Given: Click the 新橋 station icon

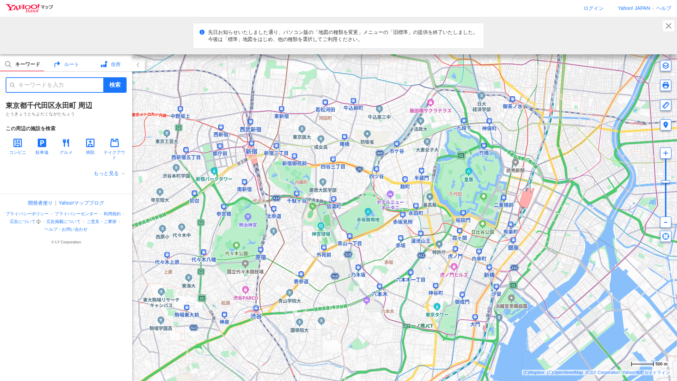Looking at the screenshot, I should 489,268.
